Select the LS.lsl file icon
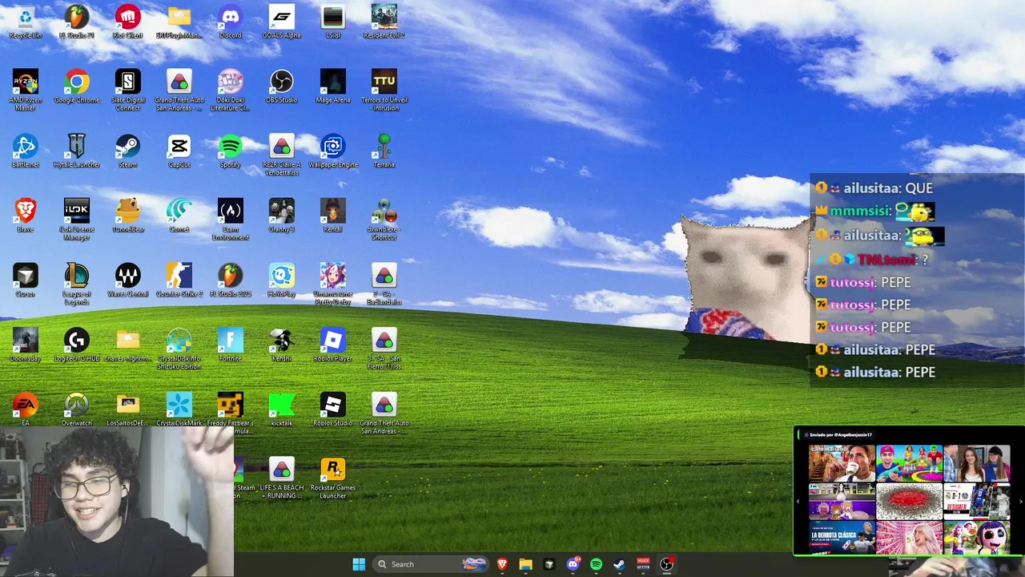Viewport: 1025px width, 577px height. pyautogui.click(x=332, y=22)
